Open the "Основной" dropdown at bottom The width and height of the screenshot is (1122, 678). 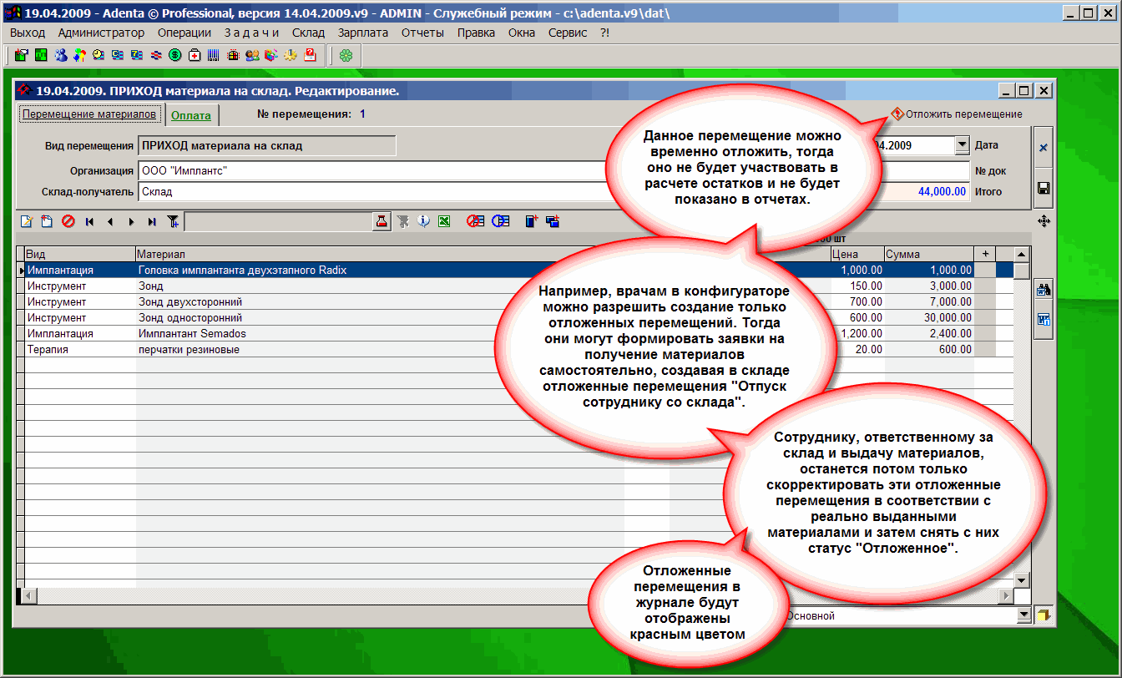1024,616
